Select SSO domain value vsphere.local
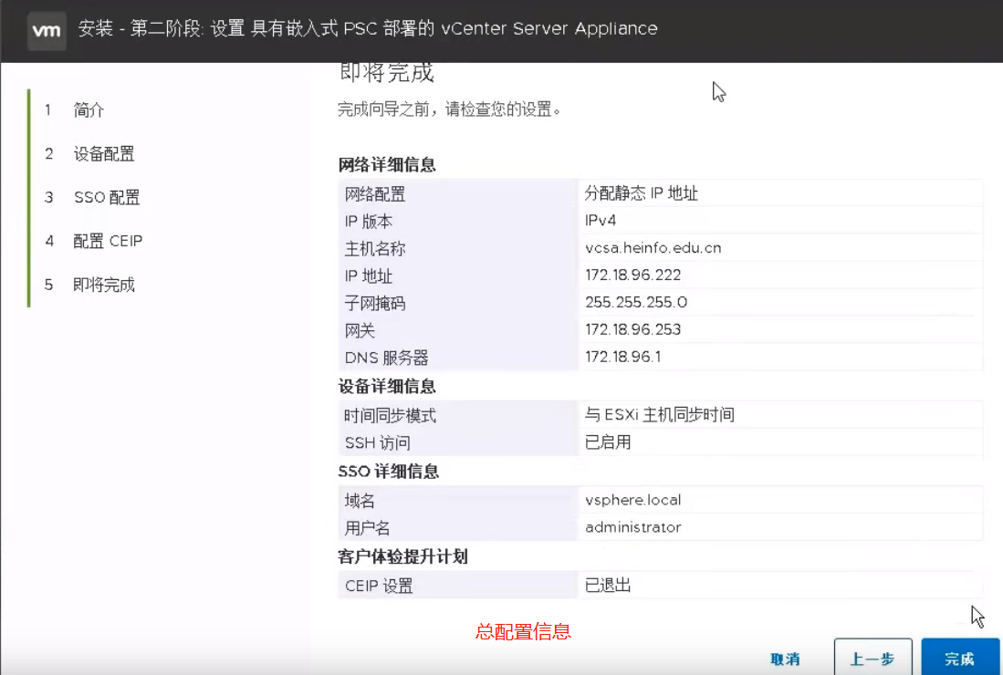This screenshot has height=675, width=1003. click(x=632, y=500)
